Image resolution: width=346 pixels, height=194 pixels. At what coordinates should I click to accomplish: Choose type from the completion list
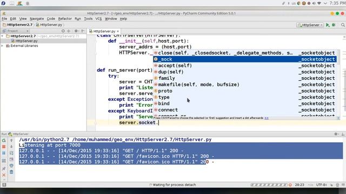pyautogui.click(x=245, y=97)
